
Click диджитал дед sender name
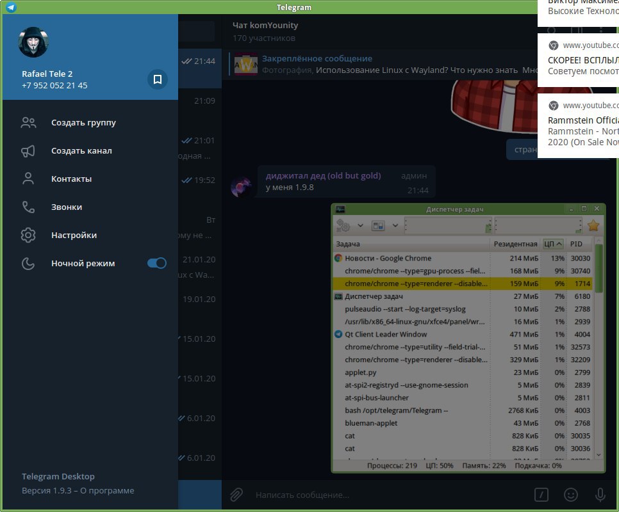324,176
